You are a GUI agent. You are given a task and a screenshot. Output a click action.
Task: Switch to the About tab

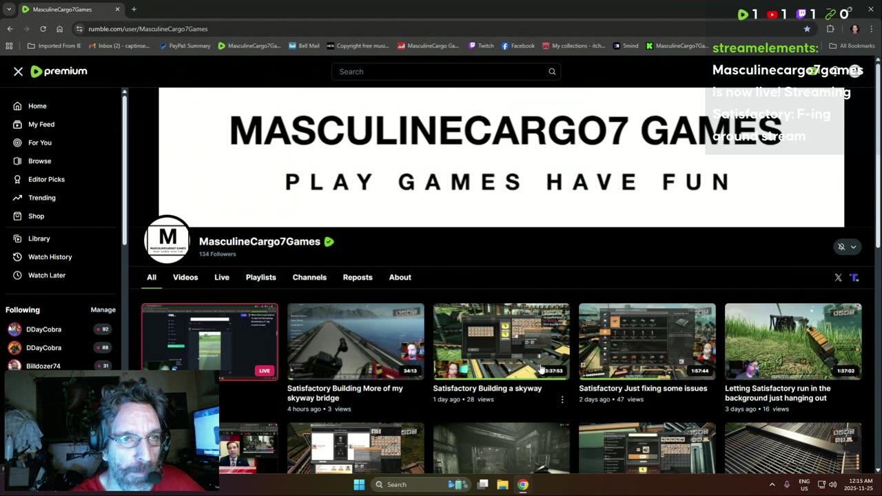[400, 278]
